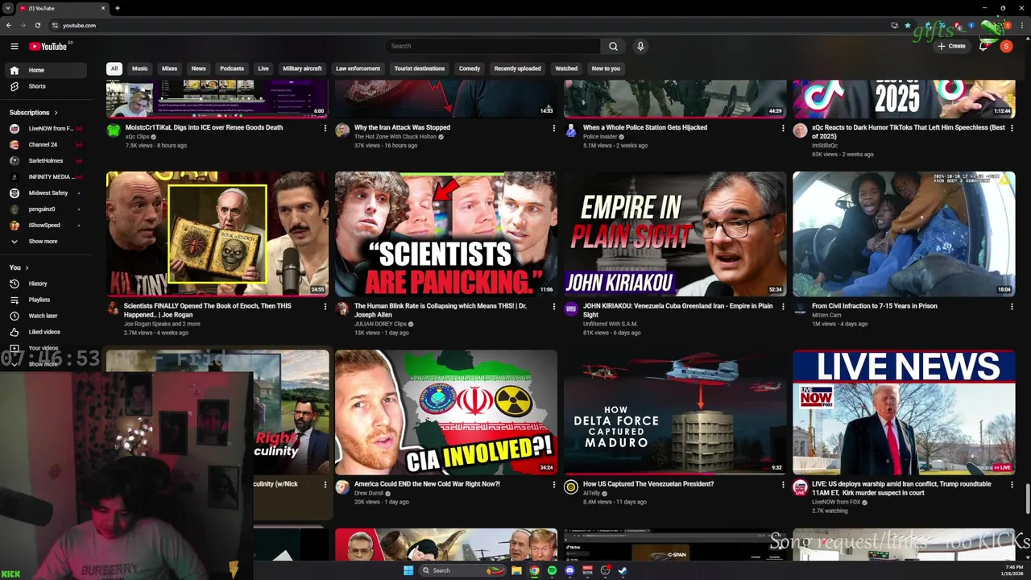
Task: Open the YouTube hamburger guide menu
Action: coord(14,46)
